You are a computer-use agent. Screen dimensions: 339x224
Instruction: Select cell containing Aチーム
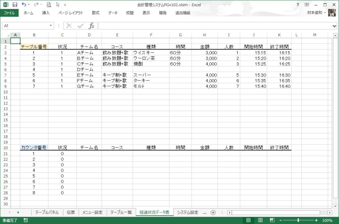(x=89, y=53)
